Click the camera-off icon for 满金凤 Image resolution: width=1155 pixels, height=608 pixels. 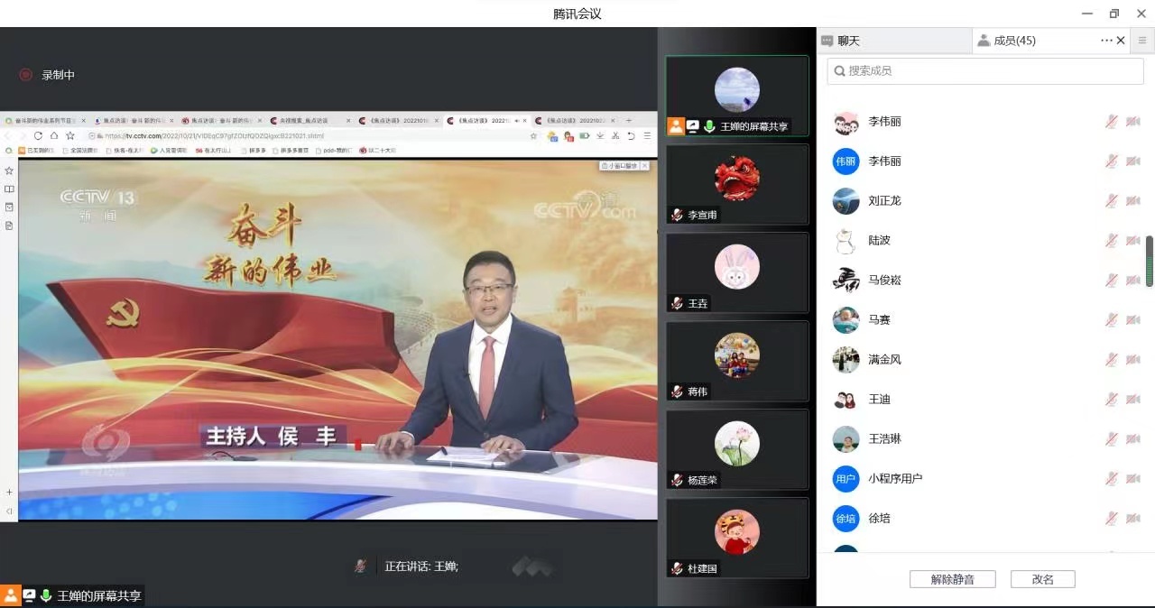[1133, 359]
